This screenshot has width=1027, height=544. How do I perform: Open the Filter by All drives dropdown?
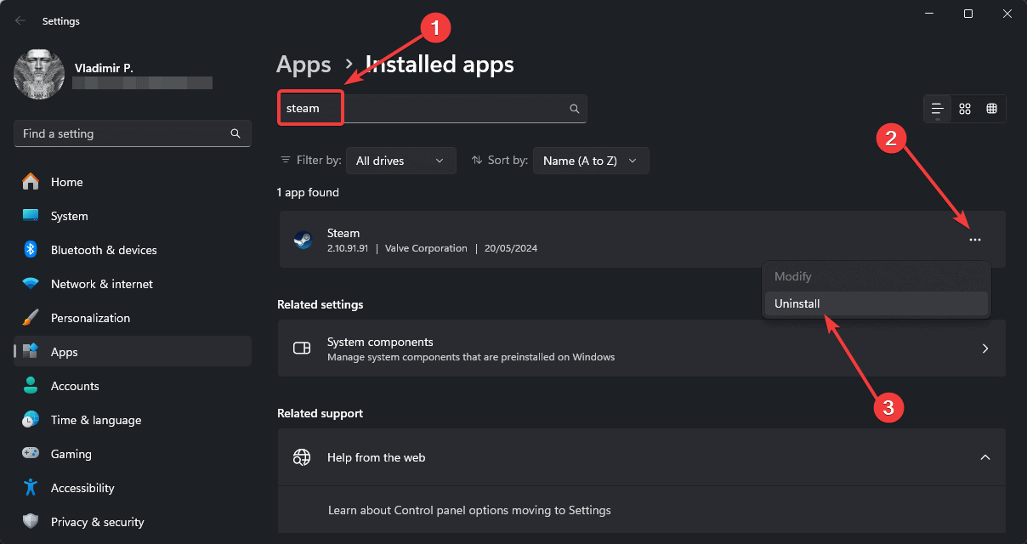point(401,161)
